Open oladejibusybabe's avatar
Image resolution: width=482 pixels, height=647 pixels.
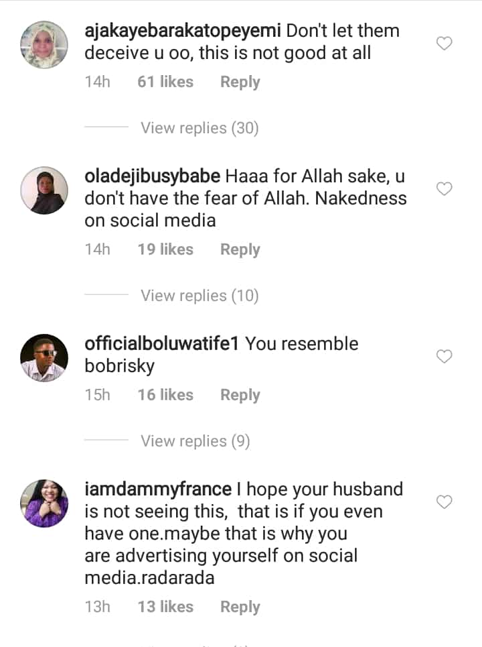[x=44, y=190]
